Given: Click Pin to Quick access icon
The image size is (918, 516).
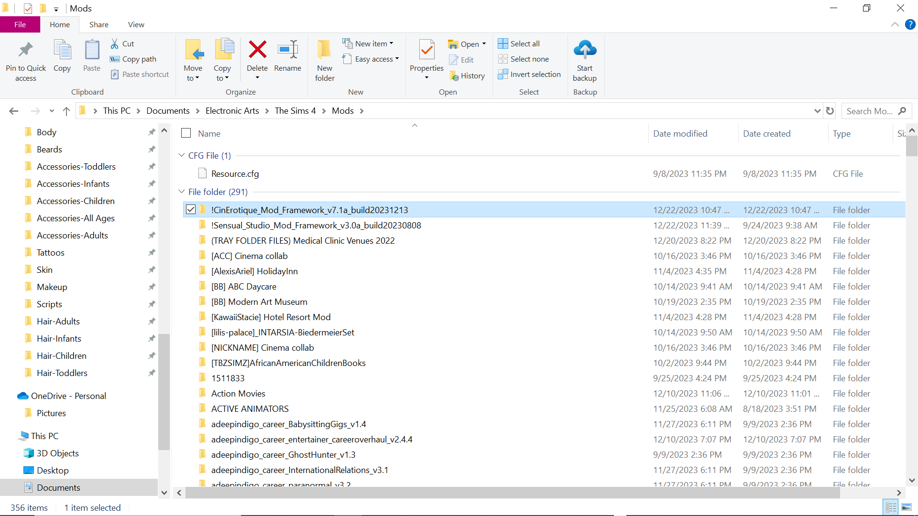Looking at the screenshot, I should [x=26, y=50].
